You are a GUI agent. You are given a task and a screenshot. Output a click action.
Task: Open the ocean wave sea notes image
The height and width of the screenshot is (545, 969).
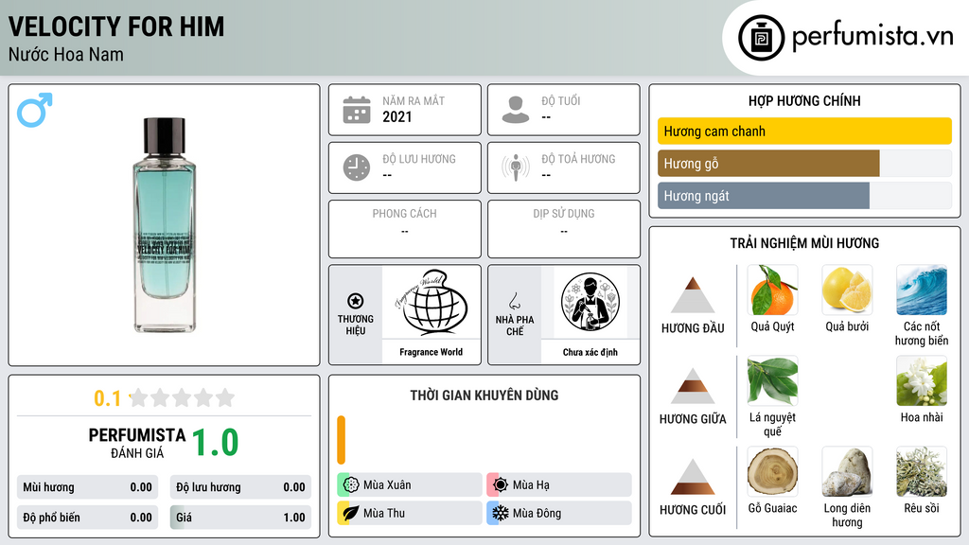pyautogui.click(x=922, y=290)
